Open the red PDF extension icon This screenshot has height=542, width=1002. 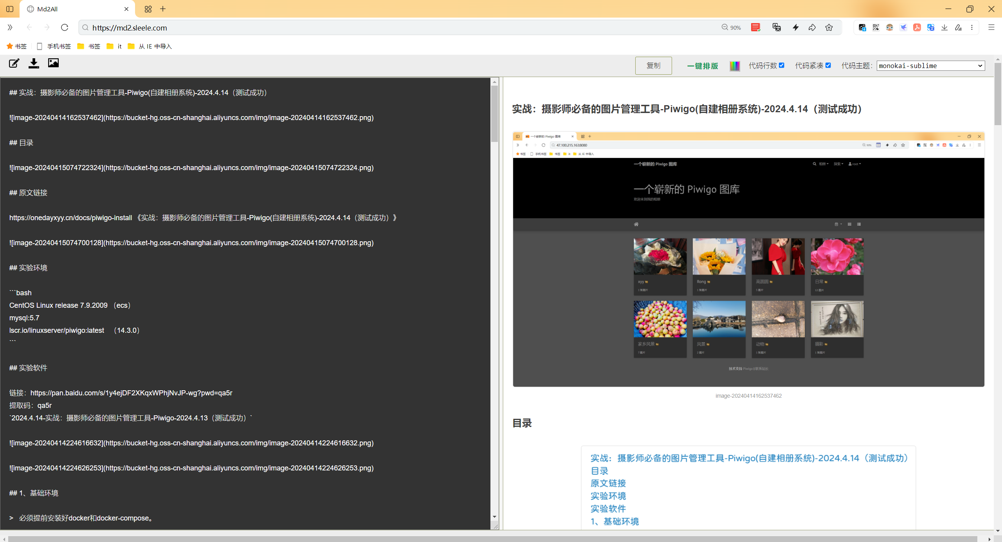(x=917, y=27)
